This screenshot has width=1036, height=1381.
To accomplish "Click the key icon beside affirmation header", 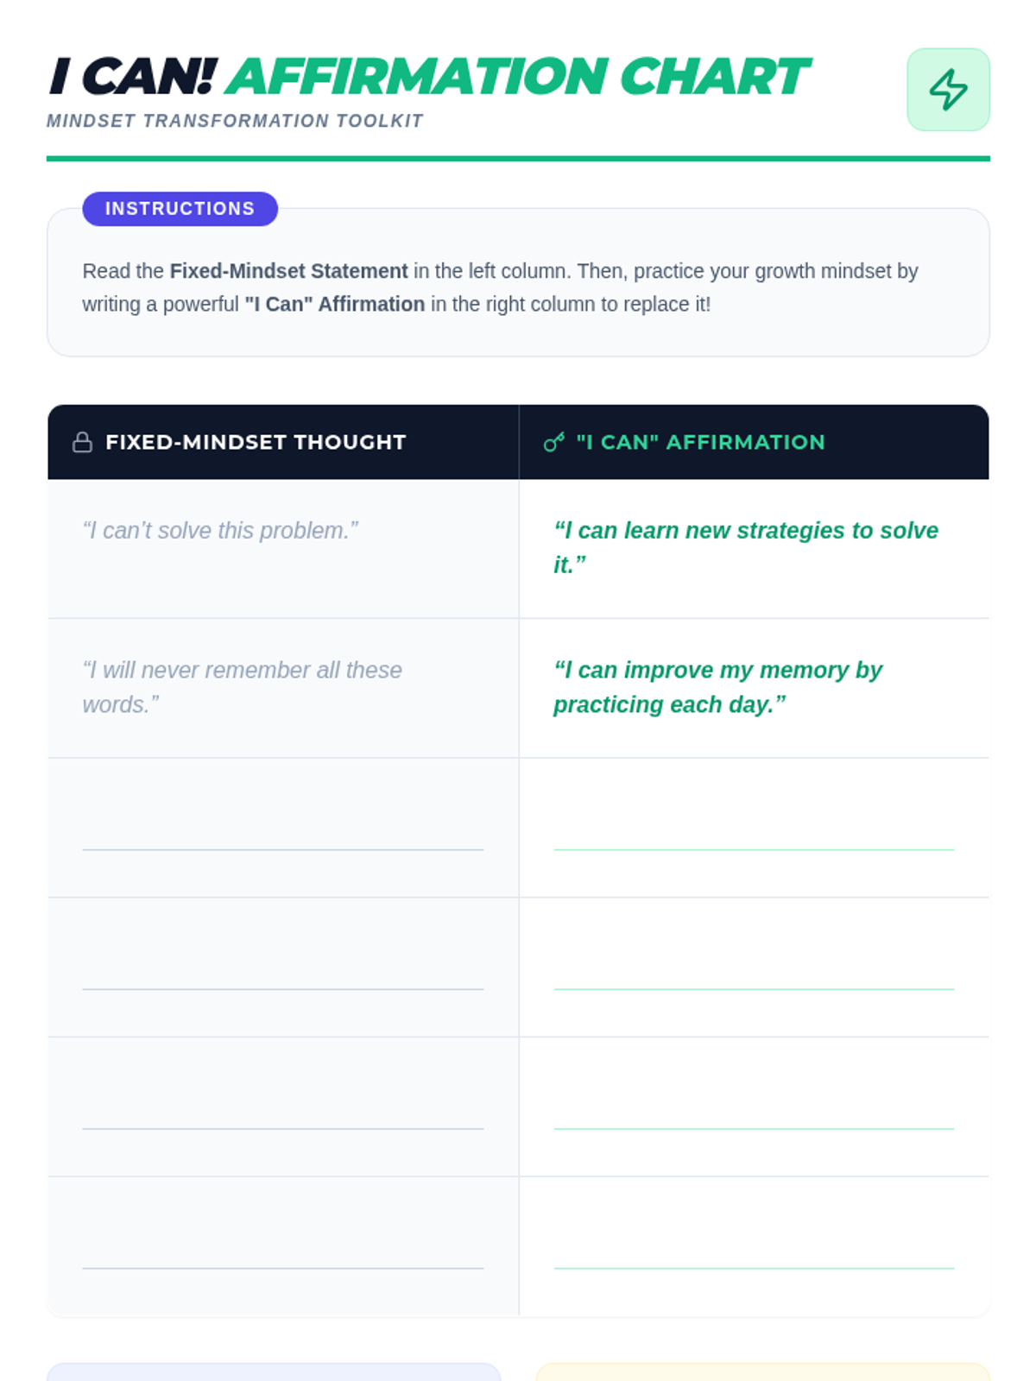I will pos(554,443).
